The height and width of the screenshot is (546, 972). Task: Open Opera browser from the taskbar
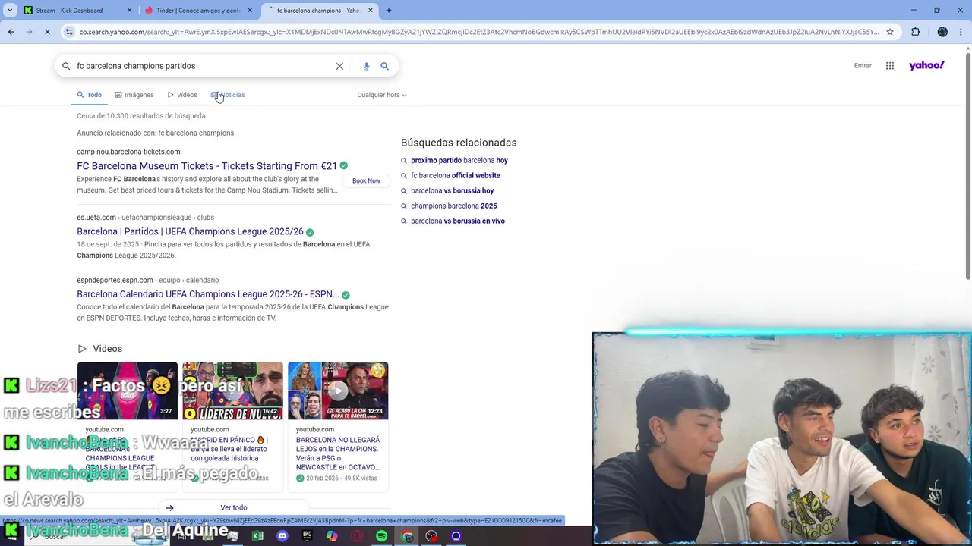click(x=357, y=536)
